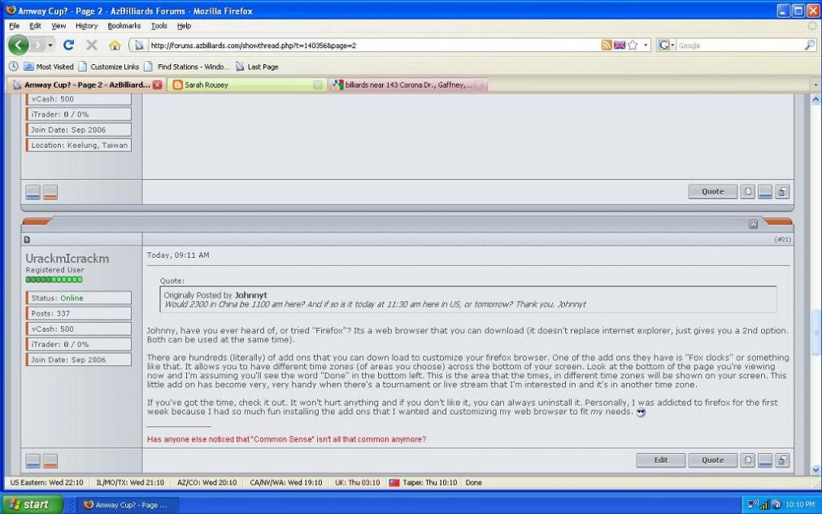Click the multi-quote icon beside Edit and Quote

tap(748, 460)
